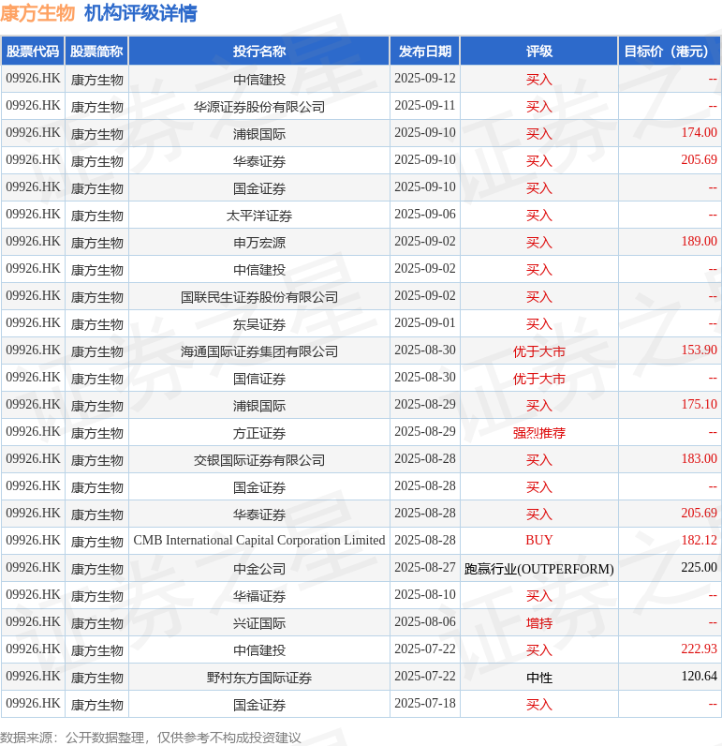Click 中信建投 in the 2025-09-12 row
The image size is (722, 746).
tap(259, 80)
